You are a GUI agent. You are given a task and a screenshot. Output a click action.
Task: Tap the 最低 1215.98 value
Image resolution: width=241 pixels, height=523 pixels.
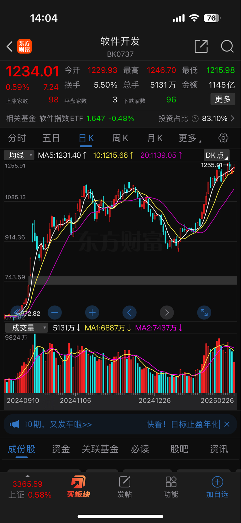point(221,70)
